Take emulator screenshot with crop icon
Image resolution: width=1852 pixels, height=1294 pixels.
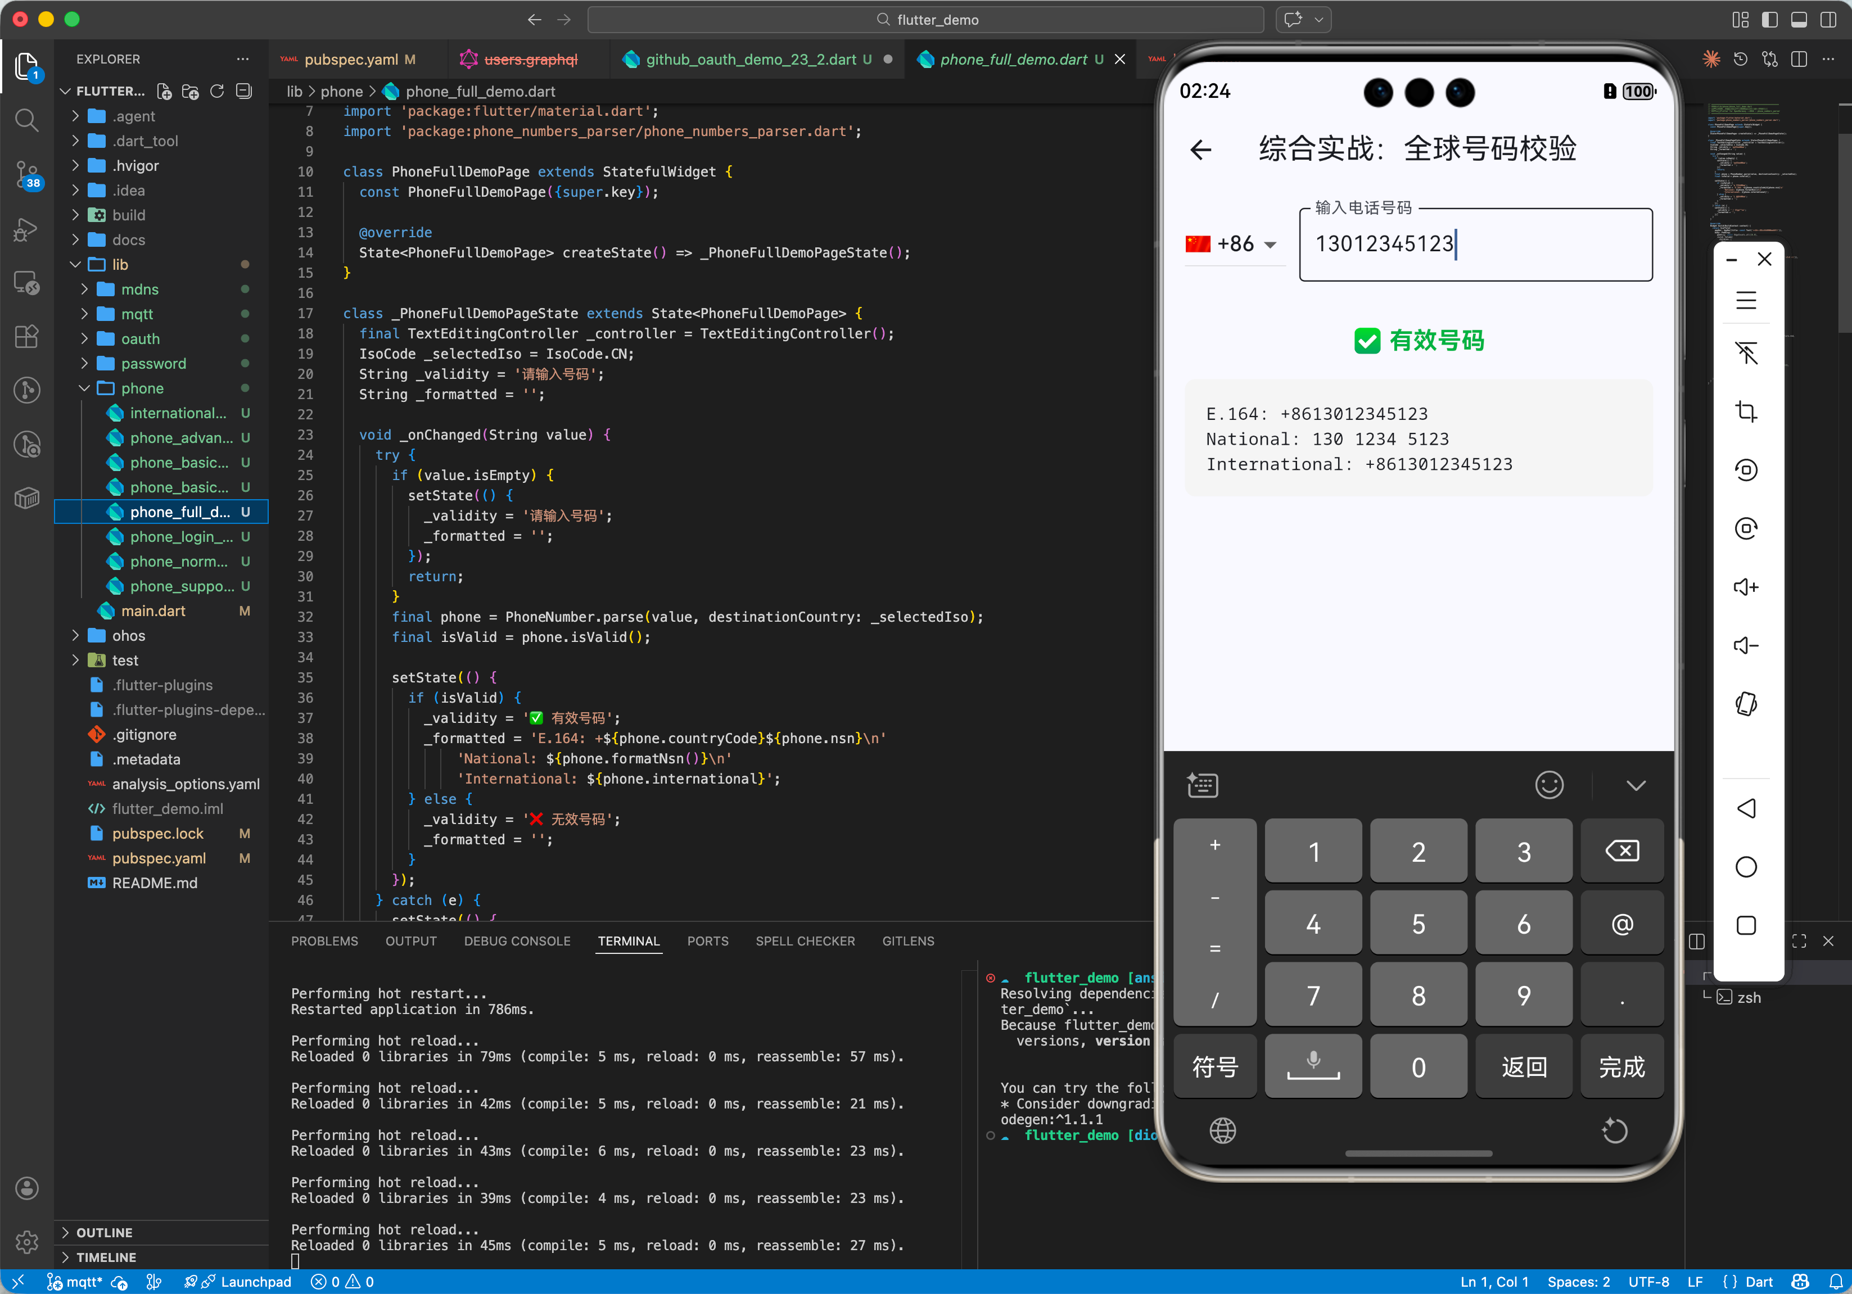point(1746,412)
